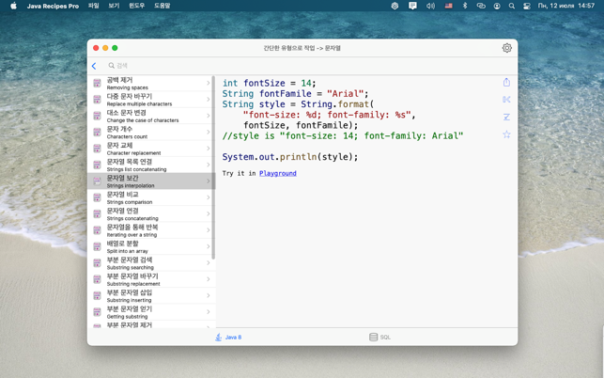Select the Strings comparison recipe
The height and width of the screenshot is (378, 604).
tap(151, 197)
